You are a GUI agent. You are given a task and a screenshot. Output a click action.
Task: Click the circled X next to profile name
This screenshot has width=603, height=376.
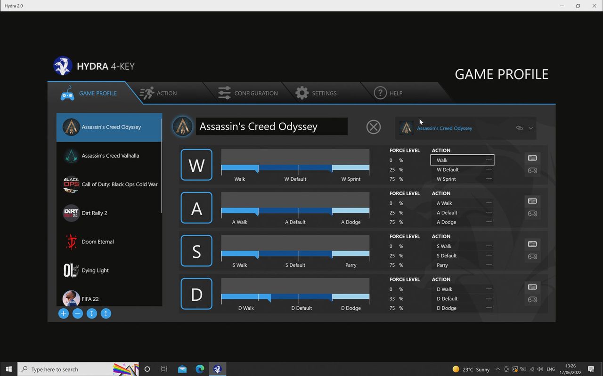pos(374,127)
